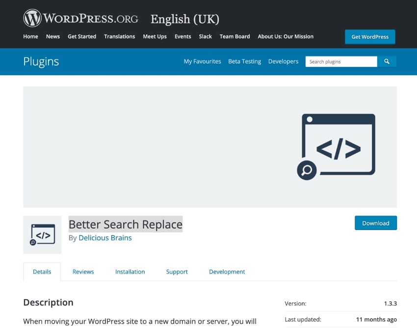The image size is (417, 328).
Task: Switch to the Reviews tab
Action: tap(83, 272)
